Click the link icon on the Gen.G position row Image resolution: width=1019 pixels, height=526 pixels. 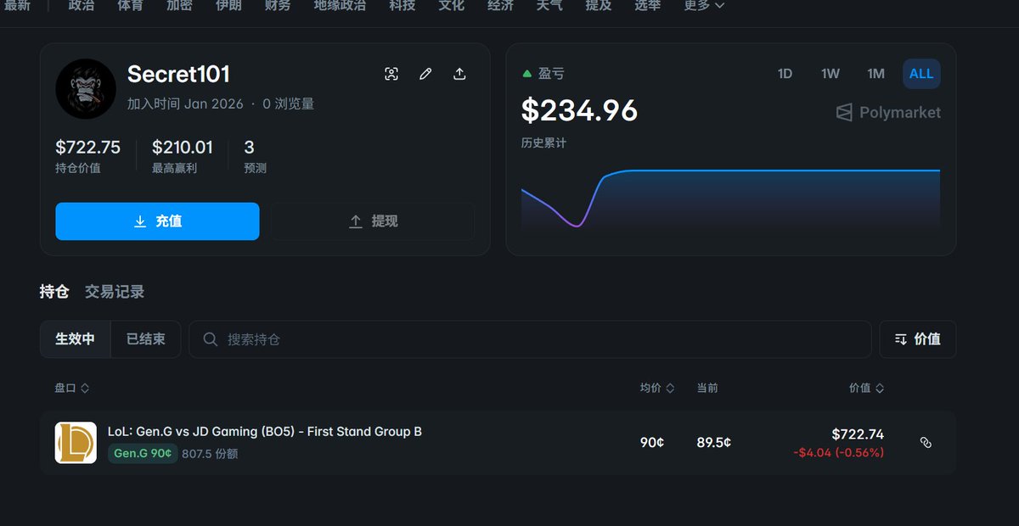tap(926, 442)
